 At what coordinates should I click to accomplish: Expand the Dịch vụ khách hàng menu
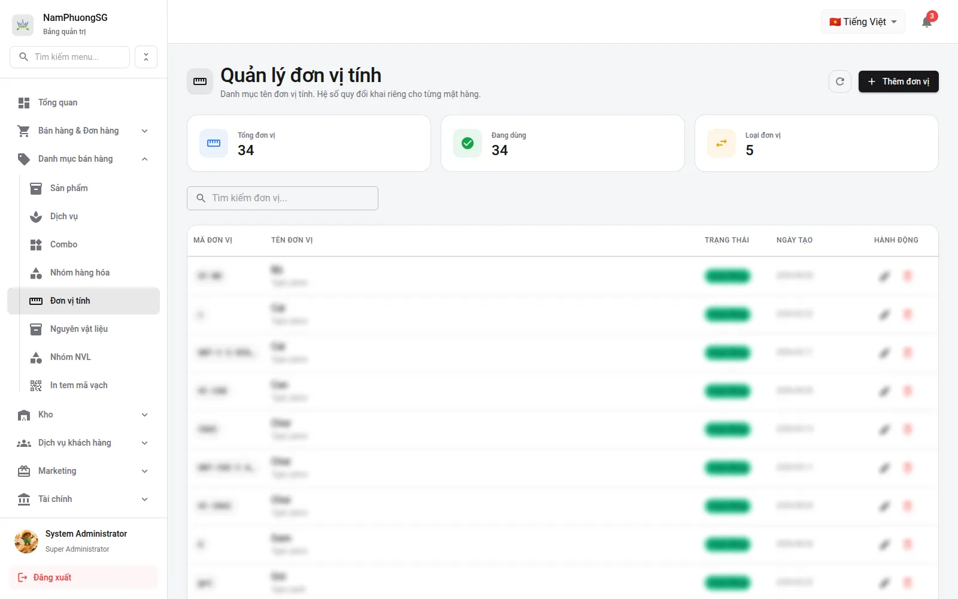tap(83, 443)
